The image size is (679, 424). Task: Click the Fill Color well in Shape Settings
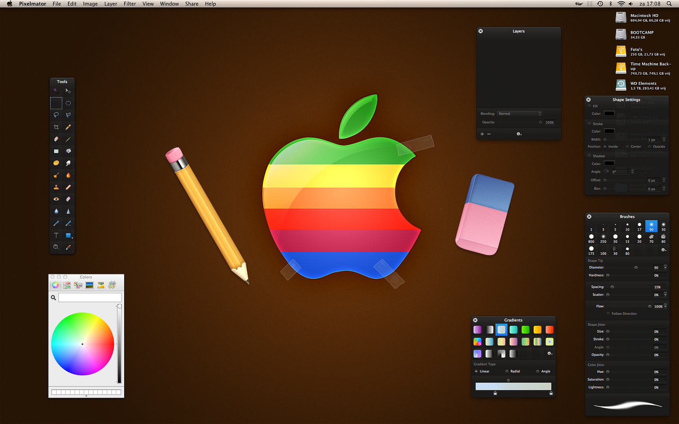pos(609,113)
